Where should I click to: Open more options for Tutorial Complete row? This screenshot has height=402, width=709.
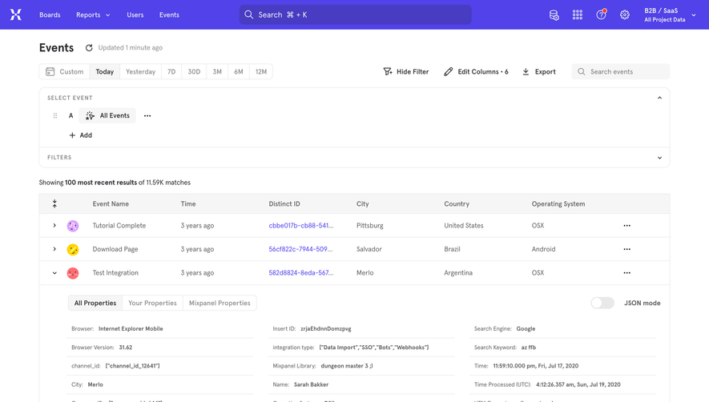(626, 226)
